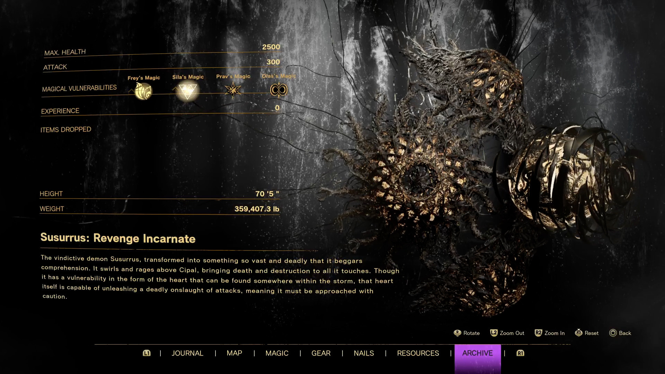Switch to the RESOURCES tab
The width and height of the screenshot is (665, 374).
[418, 353]
